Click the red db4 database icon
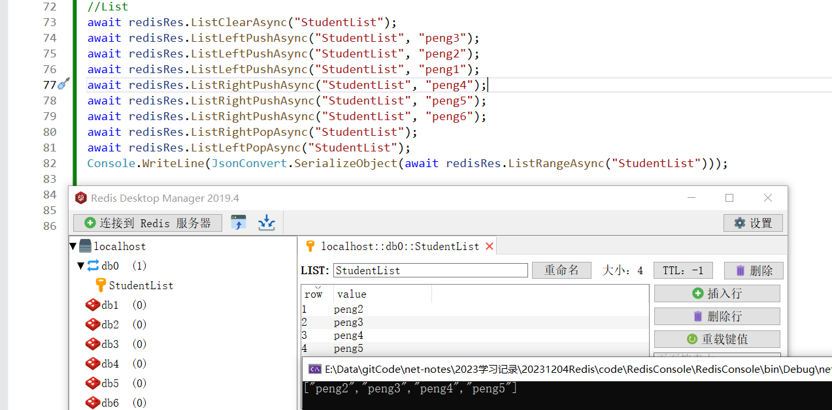 pyautogui.click(x=93, y=364)
